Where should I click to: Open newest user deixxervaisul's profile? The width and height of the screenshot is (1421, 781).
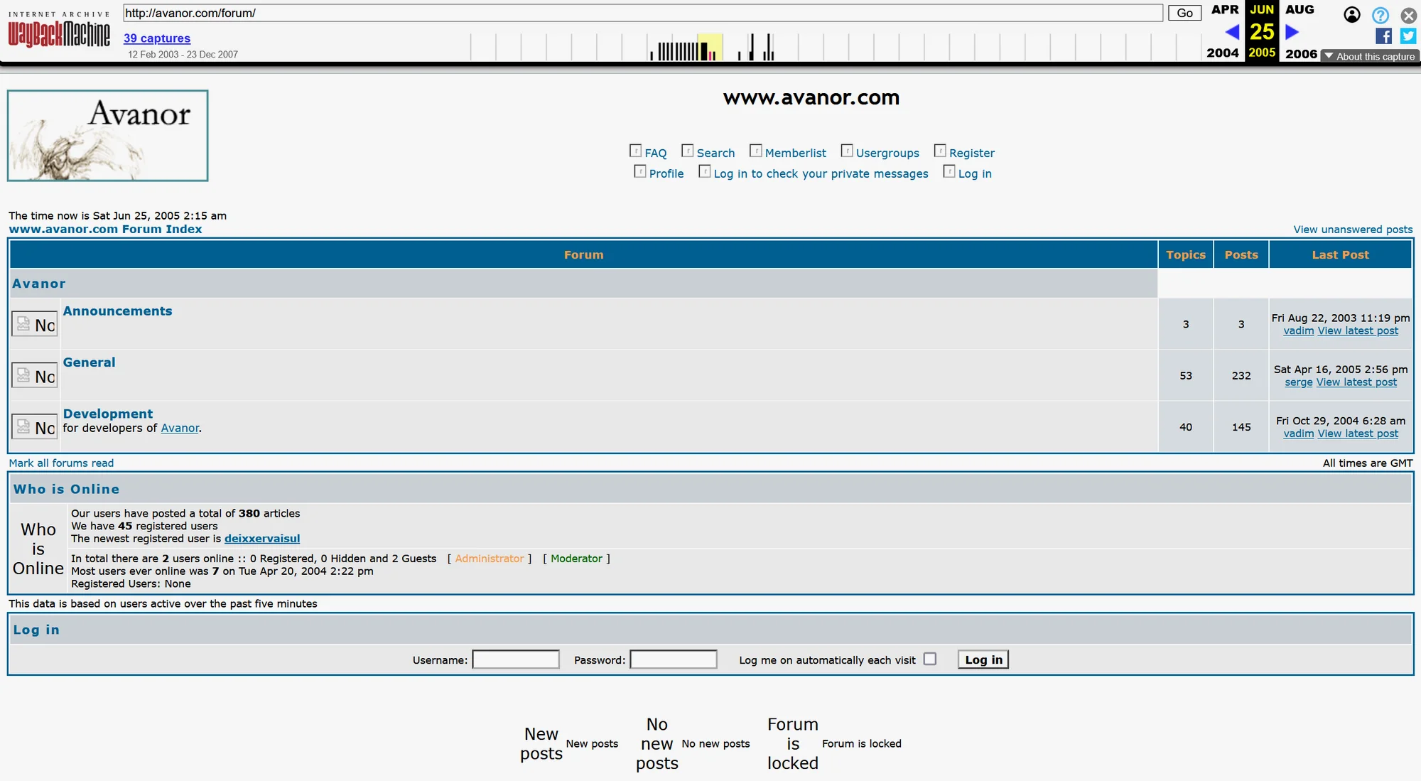[x=262, y=539]
